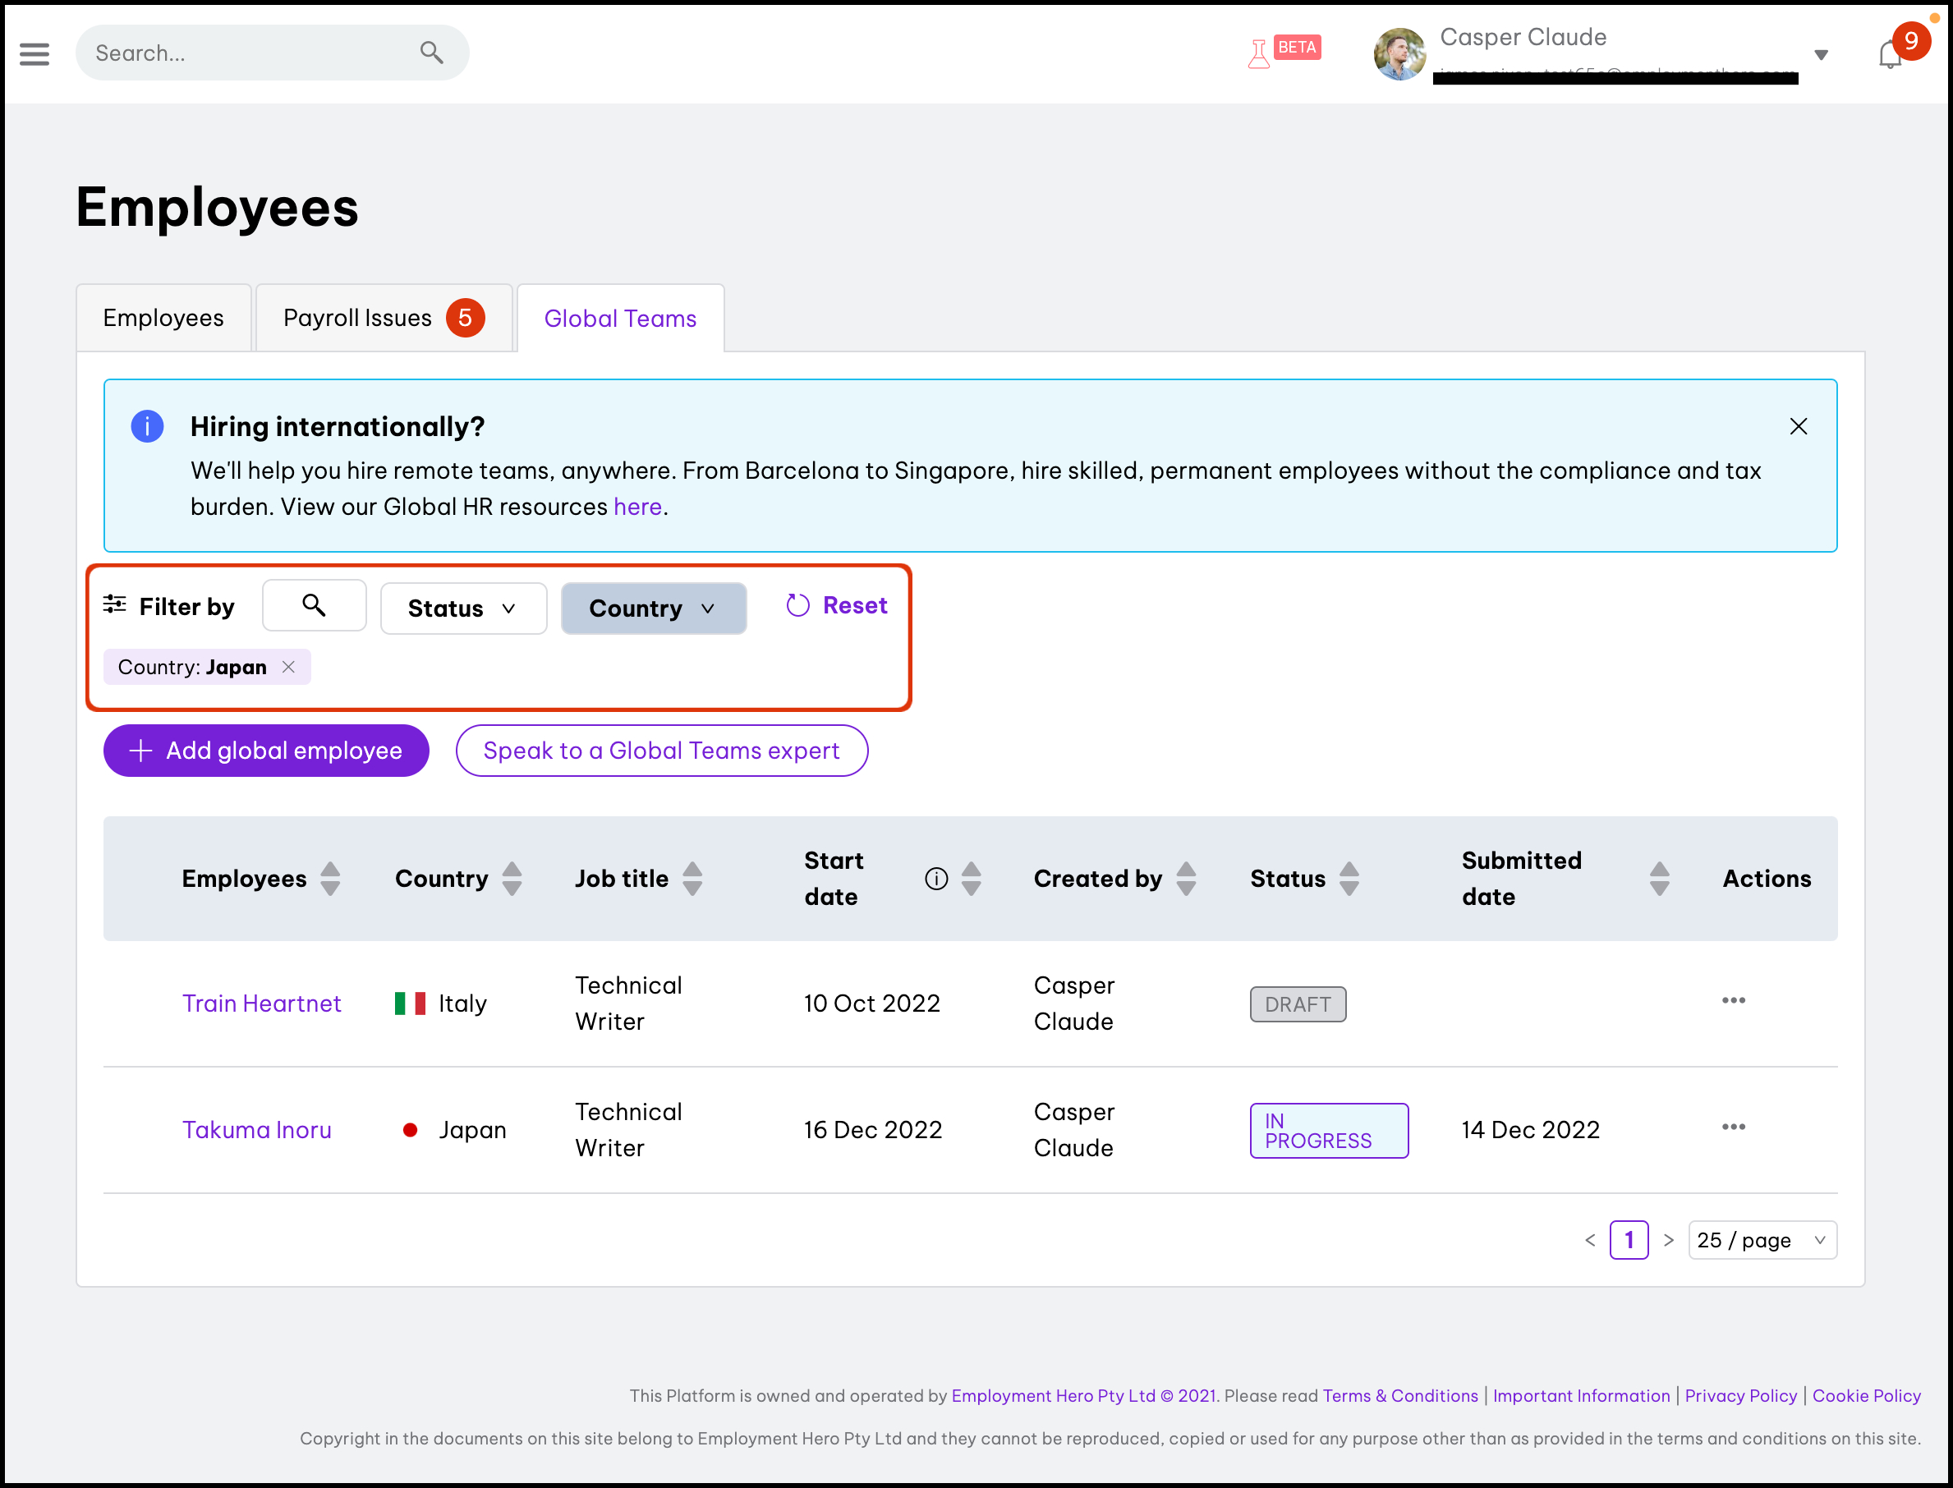Remove the Country: Japan filter chip

[x=289, y=667]
